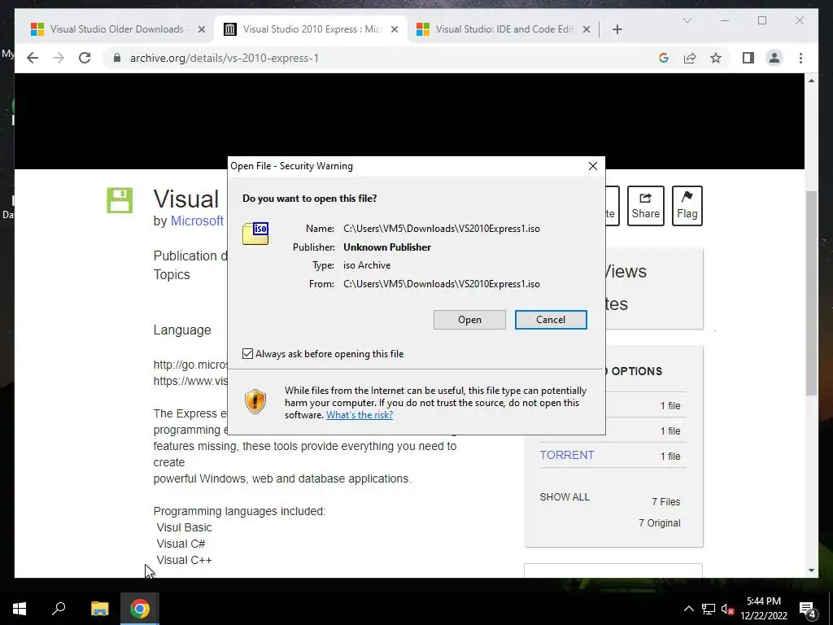This screenshot has width=833, height=625.
Task: Click the muted volume tray icon
Action: coord(727,609)
